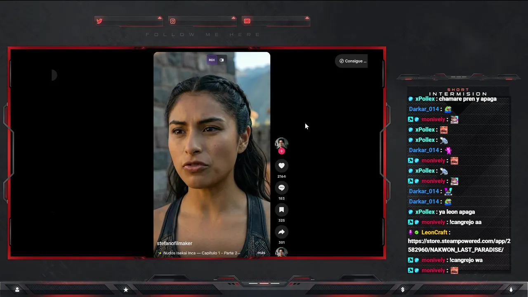Like the video with the heart icon
This screenshot has width=528, height=297.
point(281,165)
